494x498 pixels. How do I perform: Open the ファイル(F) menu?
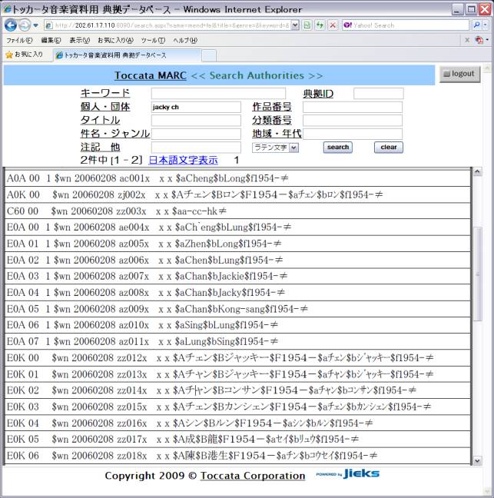19,40
